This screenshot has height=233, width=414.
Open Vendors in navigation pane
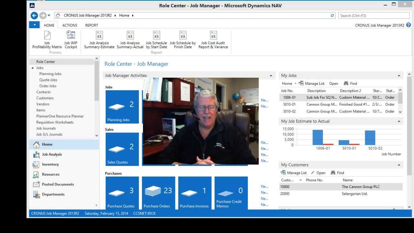point(43,104)
